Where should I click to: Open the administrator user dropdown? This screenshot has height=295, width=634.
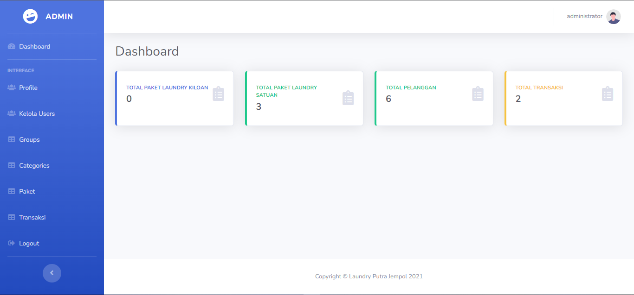(x=584, y=16)
